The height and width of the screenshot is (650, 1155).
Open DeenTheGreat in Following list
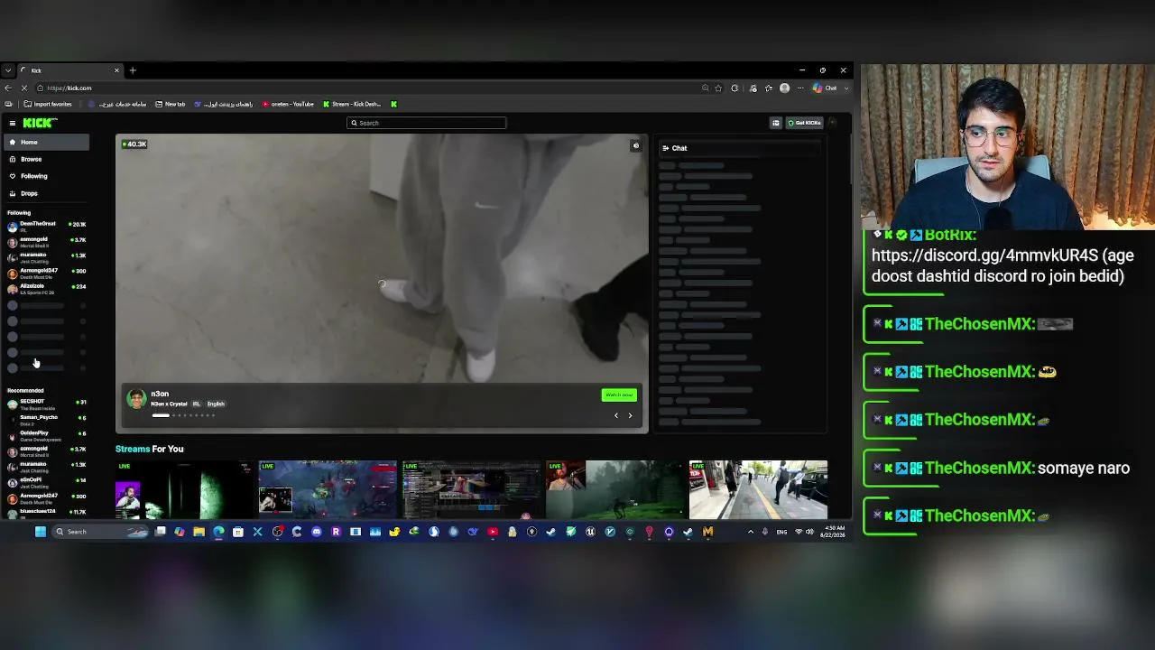(x=46, y=226)
